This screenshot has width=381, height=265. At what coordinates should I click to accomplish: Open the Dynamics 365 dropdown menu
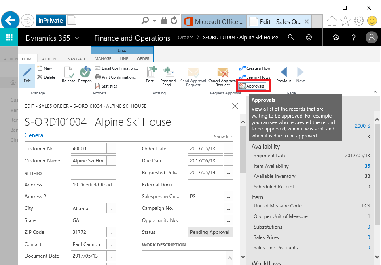[x=77, y=38]
